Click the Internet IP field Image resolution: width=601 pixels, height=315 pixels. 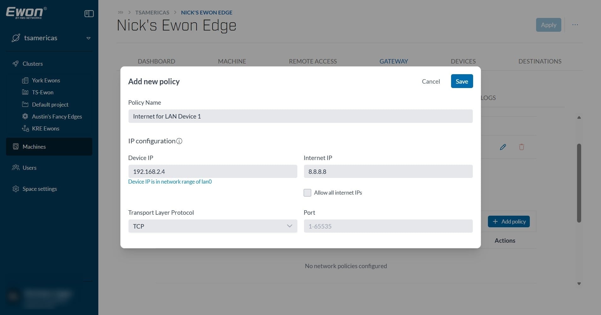[388, 172]
